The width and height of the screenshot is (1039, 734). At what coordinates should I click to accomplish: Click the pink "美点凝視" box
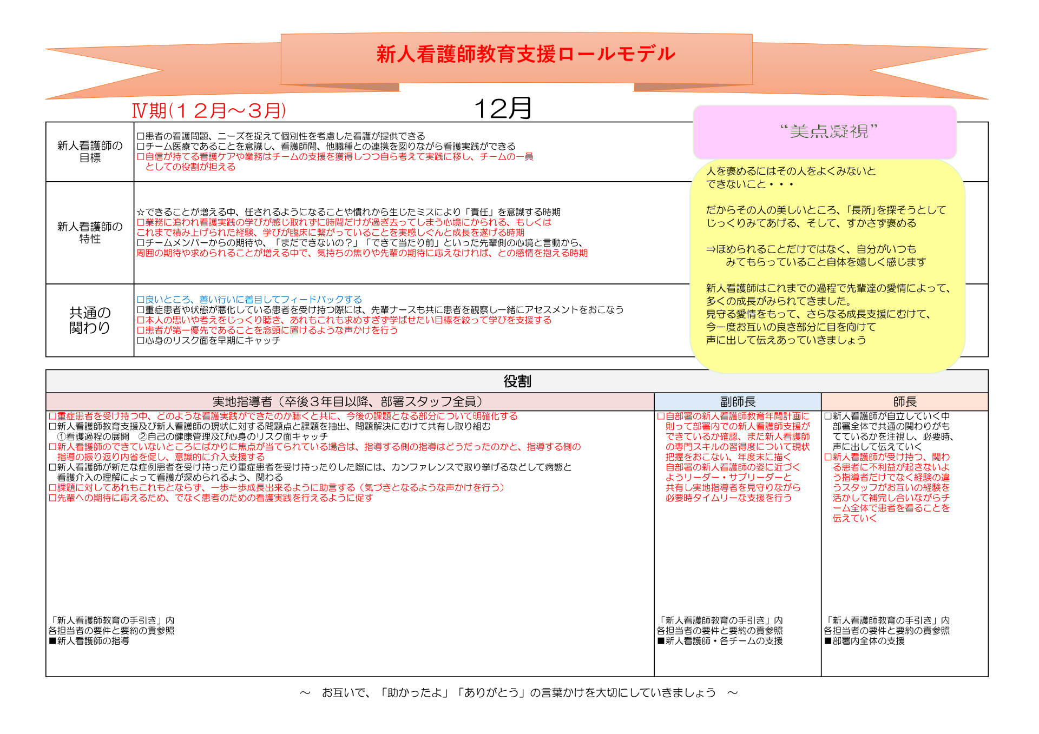pyautogui.click(x=825, y=131)
